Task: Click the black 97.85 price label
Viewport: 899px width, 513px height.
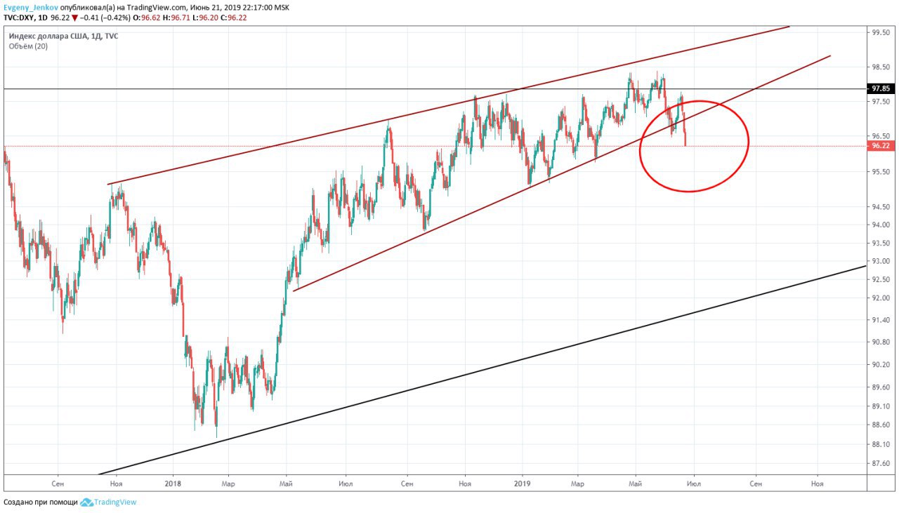Action: click(x=881, y=89)
